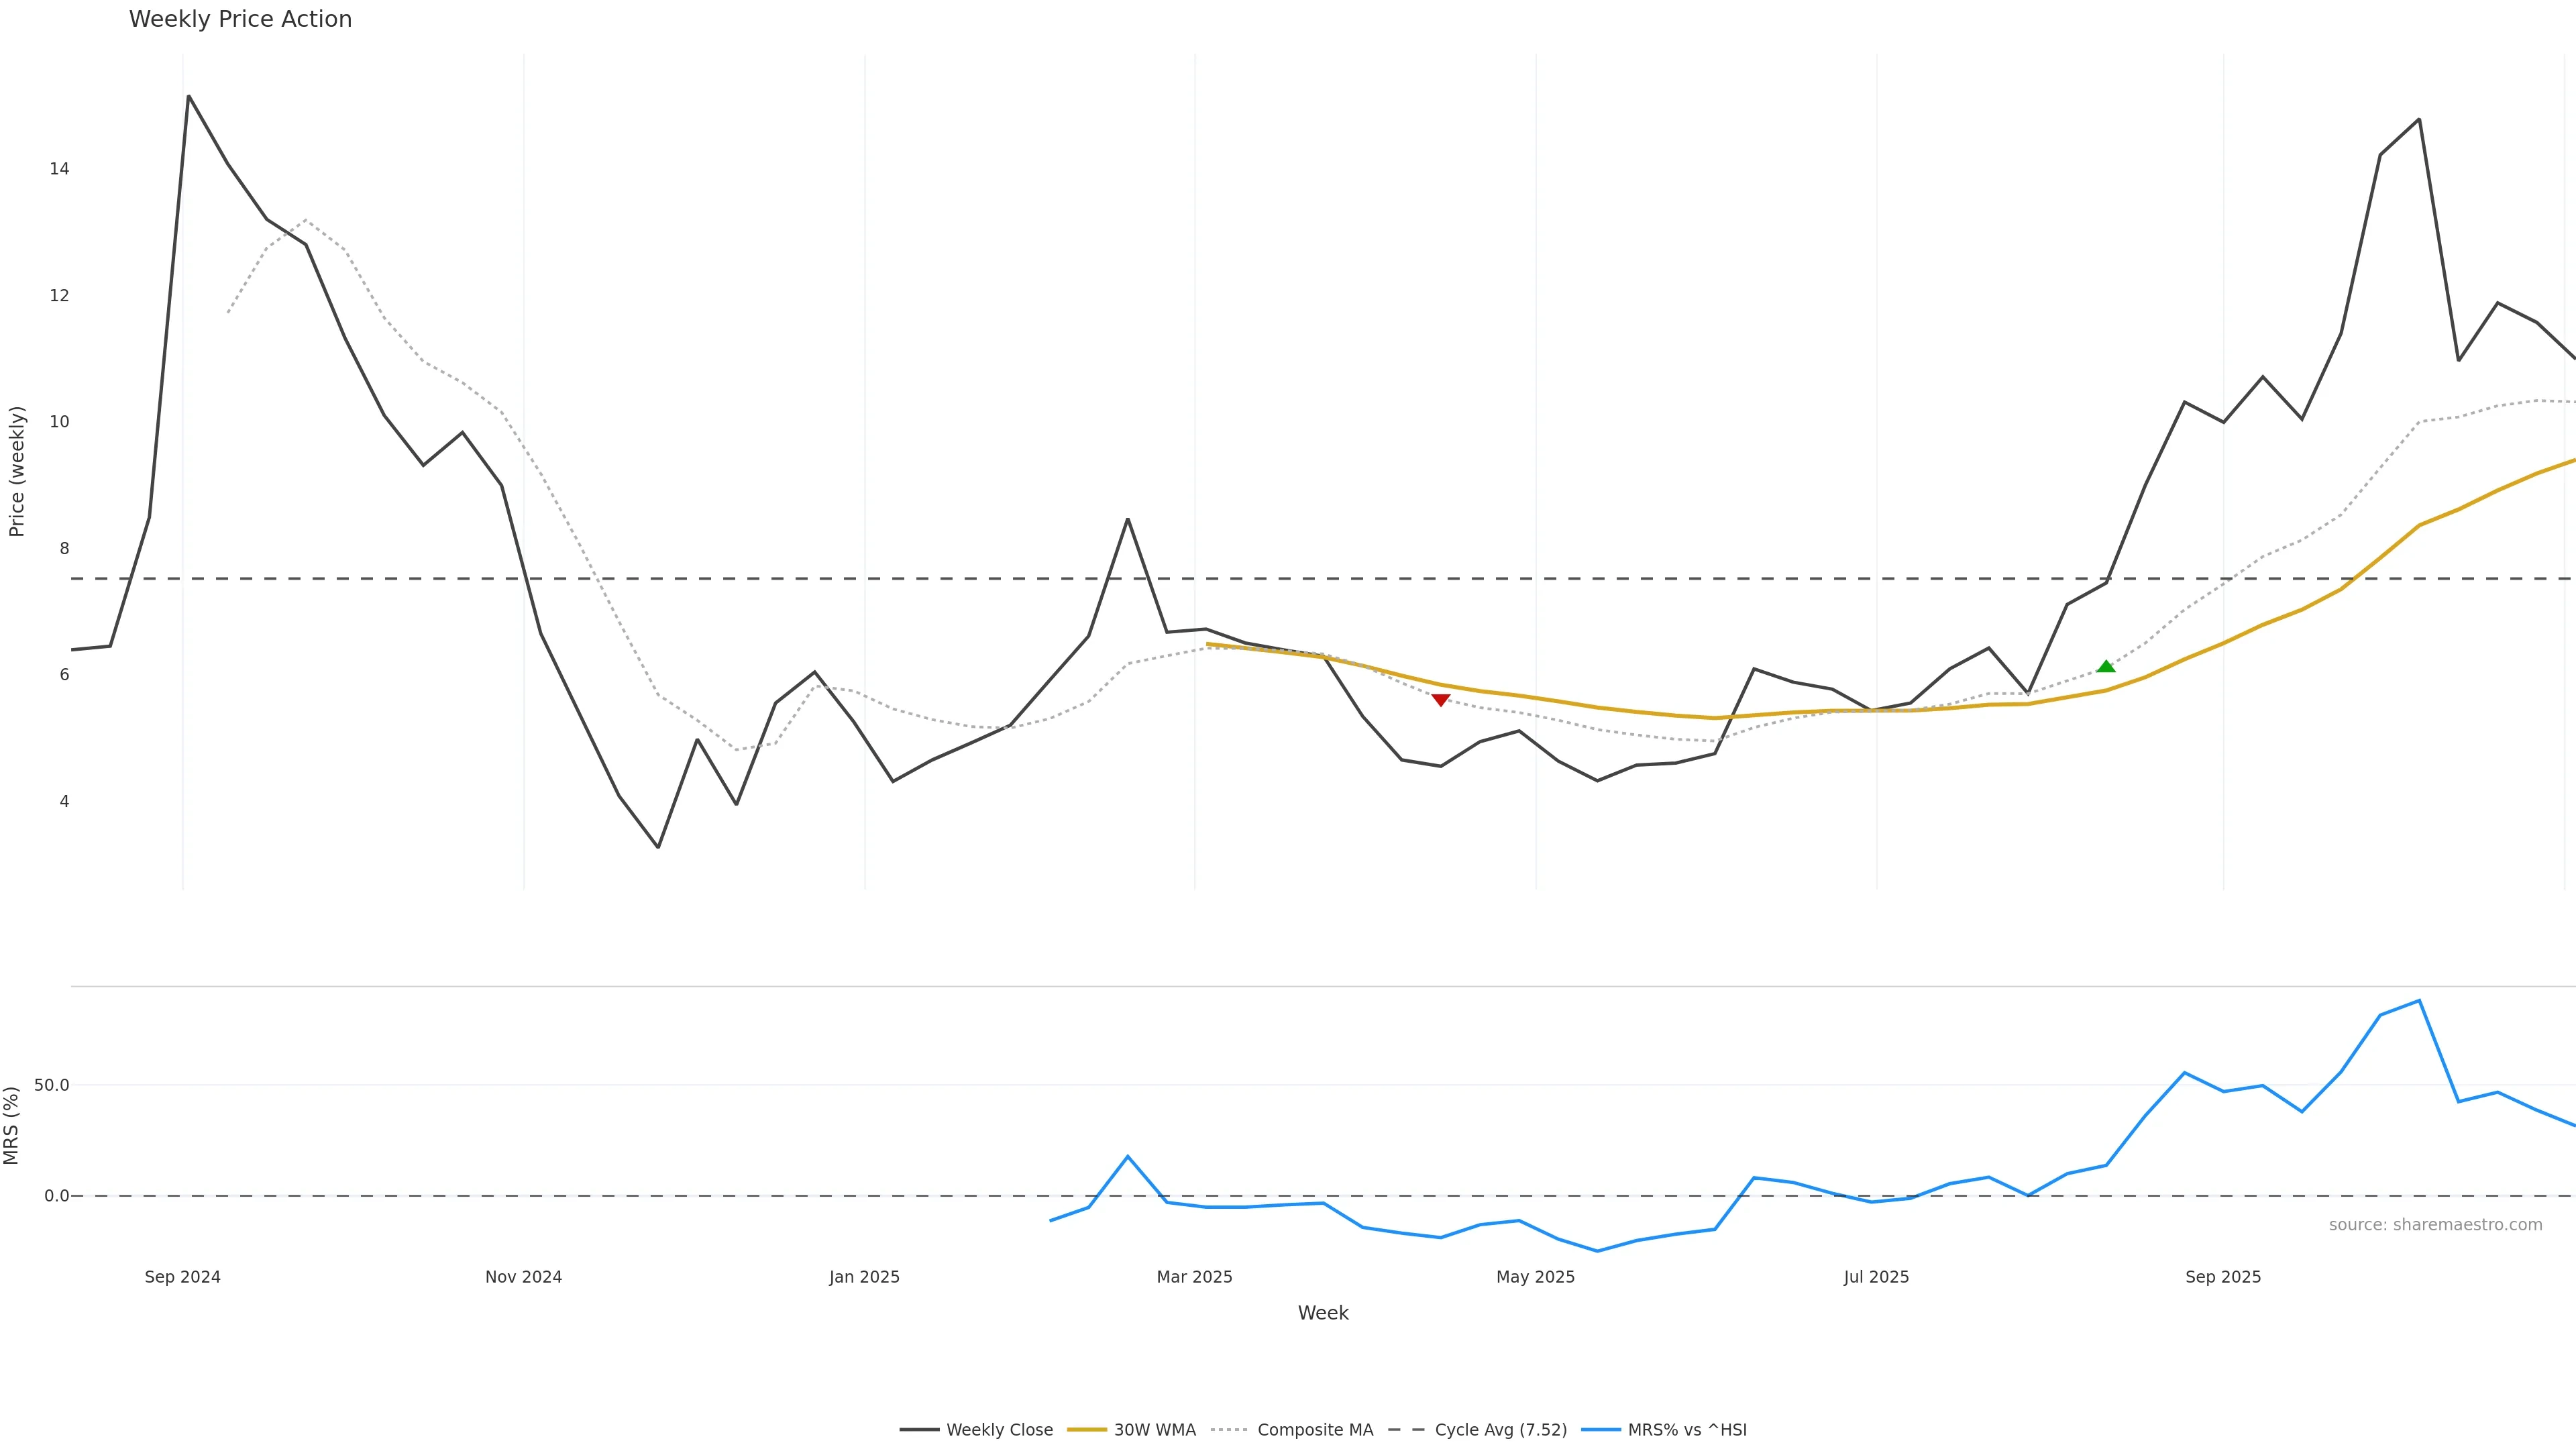Viewport: 2576px width, 1449px height.
Task: Click the Week x-axis title
Action: (1323, 1313)
